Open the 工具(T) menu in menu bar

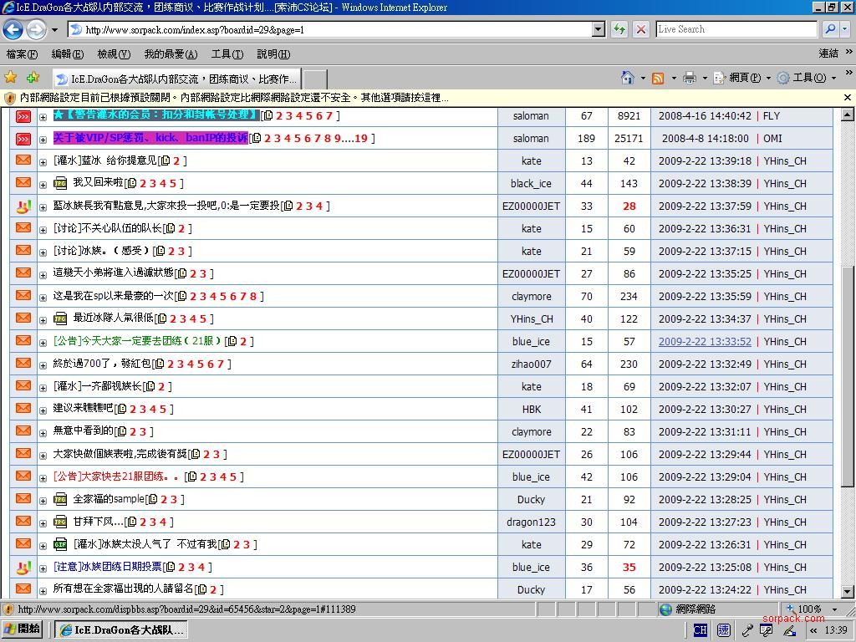227,54
